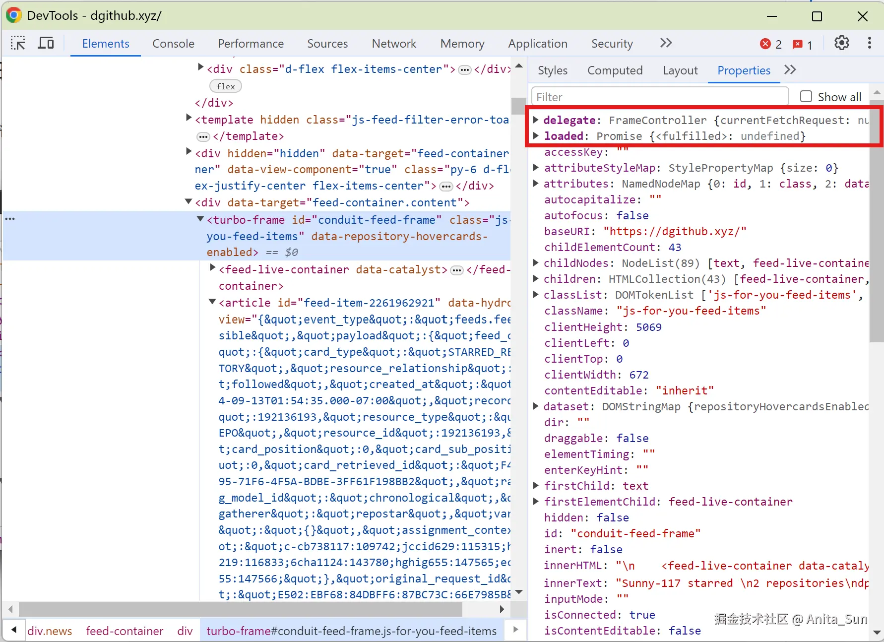Collapse the turbo-frame conduit-feed-frame node
Screen dimensions: 884x642
[200, 219]
